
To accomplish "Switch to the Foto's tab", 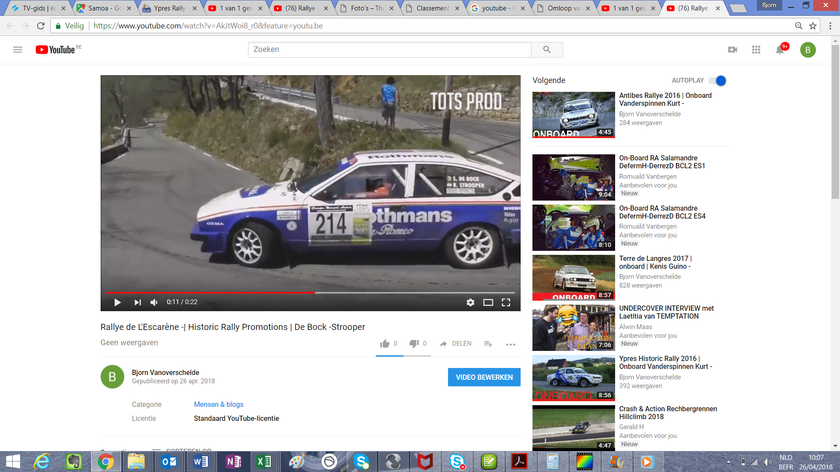I will click(367, 8).
